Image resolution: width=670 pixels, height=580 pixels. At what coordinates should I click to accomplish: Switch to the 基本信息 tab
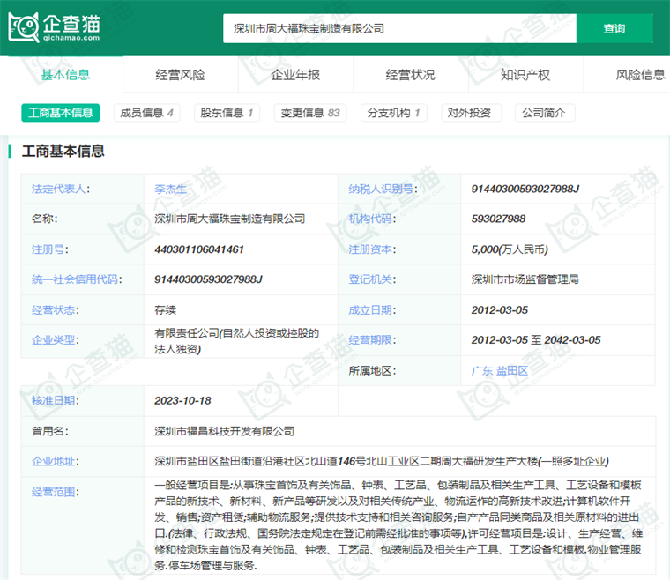(x=65, y=75)
